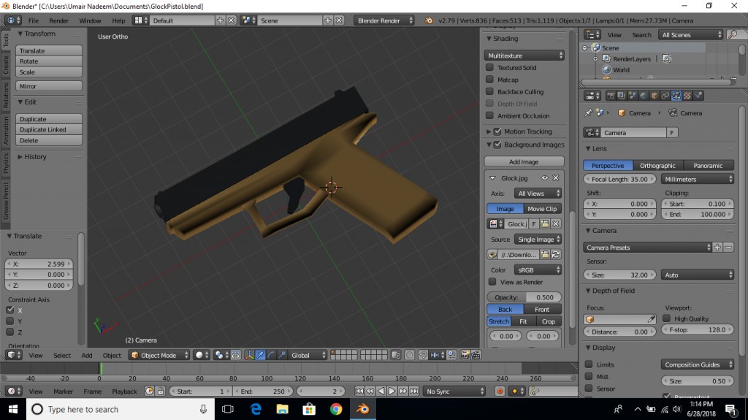The image size is (748, 420).
Task: Open the File menu
Action: click(34, 20)
